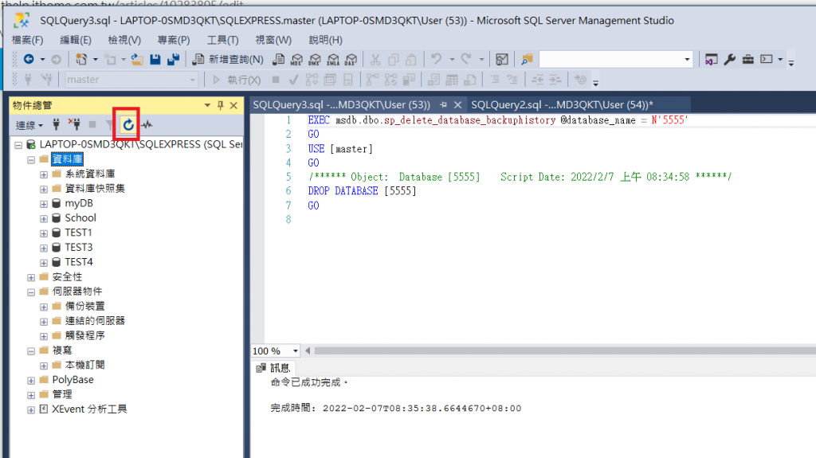Open the 編輯(E) menu
Screen dimensions: 816x458
point(76,40)
